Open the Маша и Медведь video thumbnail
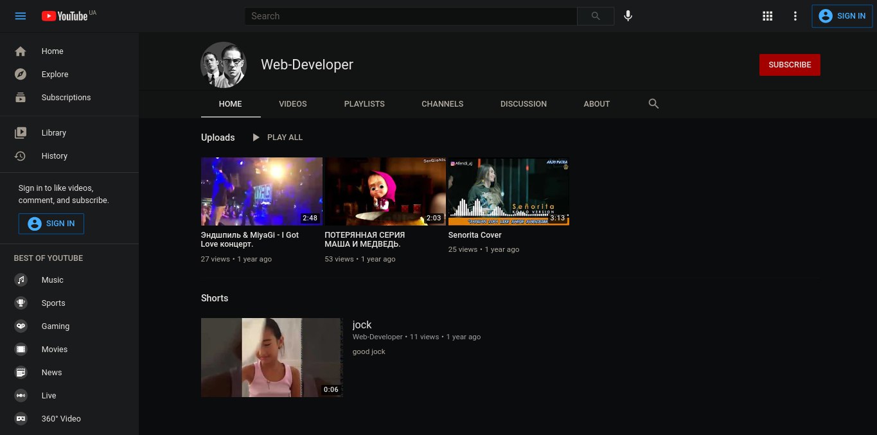Screen dimensions: 877x435 tap(385, 191)
